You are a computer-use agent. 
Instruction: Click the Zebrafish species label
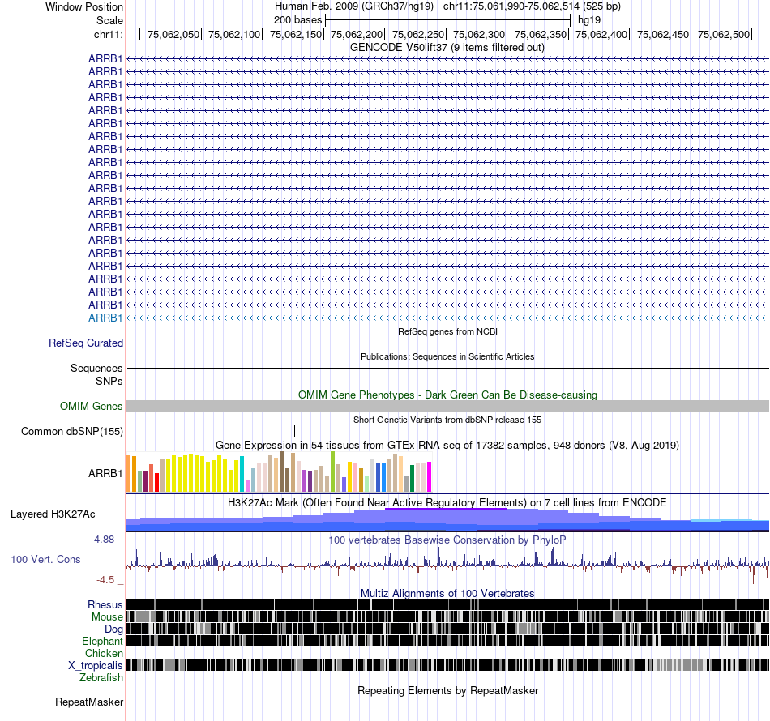click(x=101, y=678)
